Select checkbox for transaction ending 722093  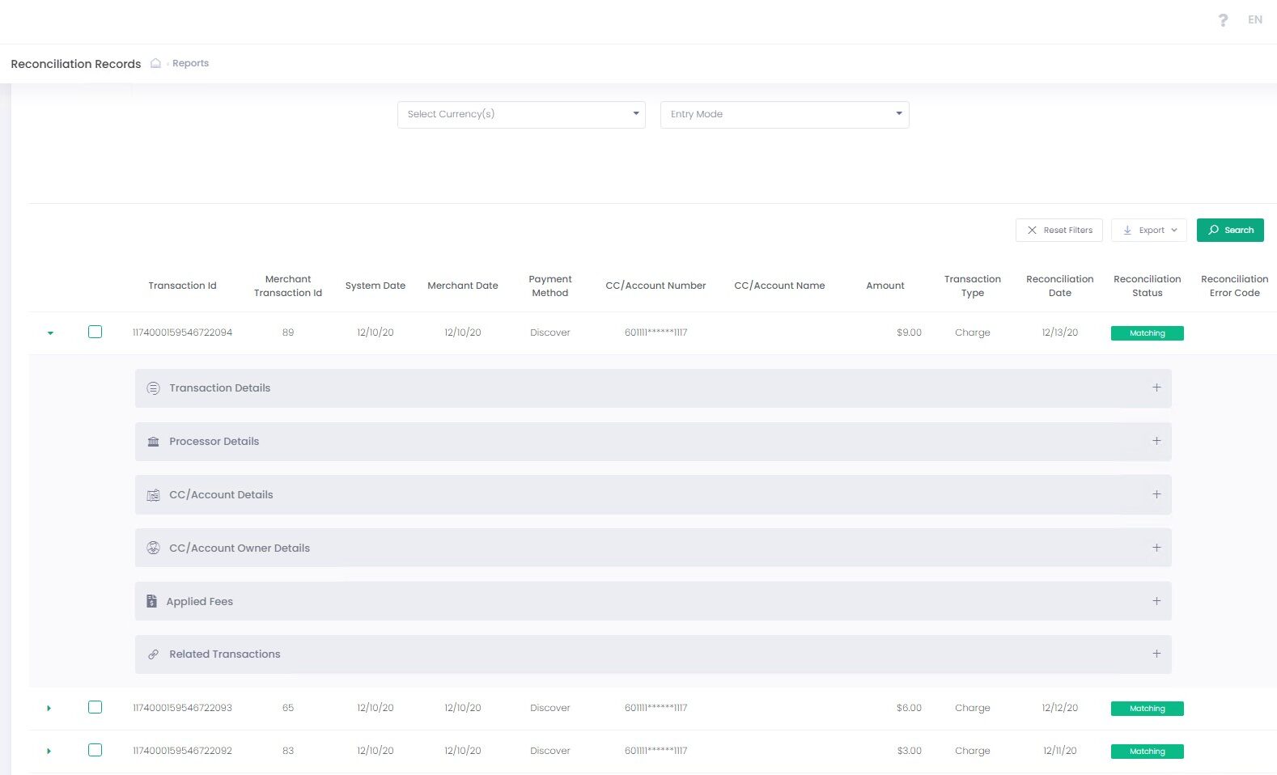pos(95,707)
